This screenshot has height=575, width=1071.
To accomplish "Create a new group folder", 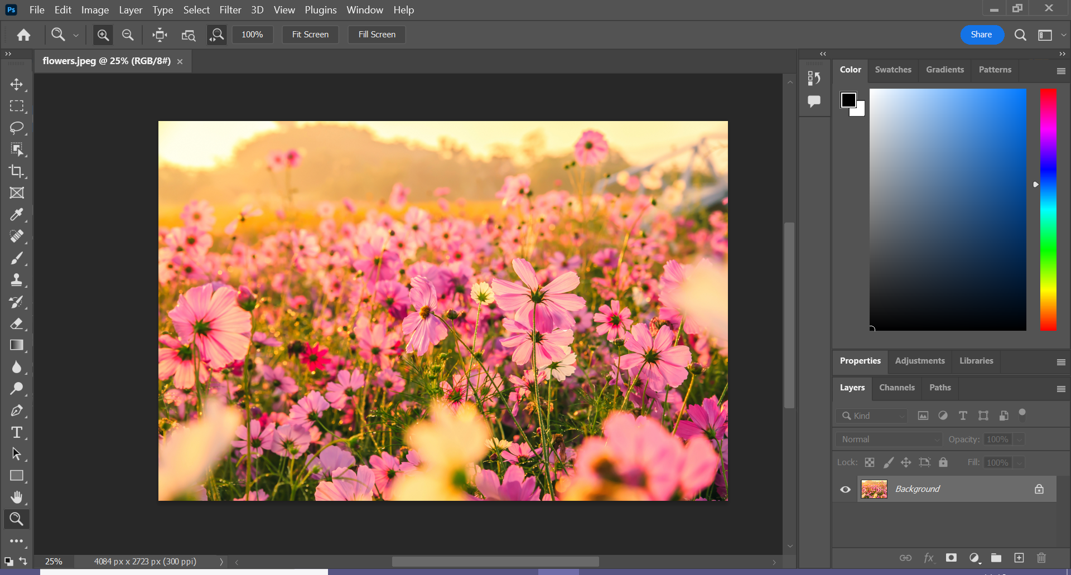I will 996,558.
